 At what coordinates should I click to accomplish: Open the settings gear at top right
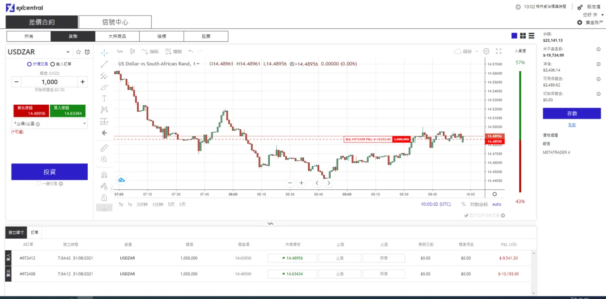[580, 7]
